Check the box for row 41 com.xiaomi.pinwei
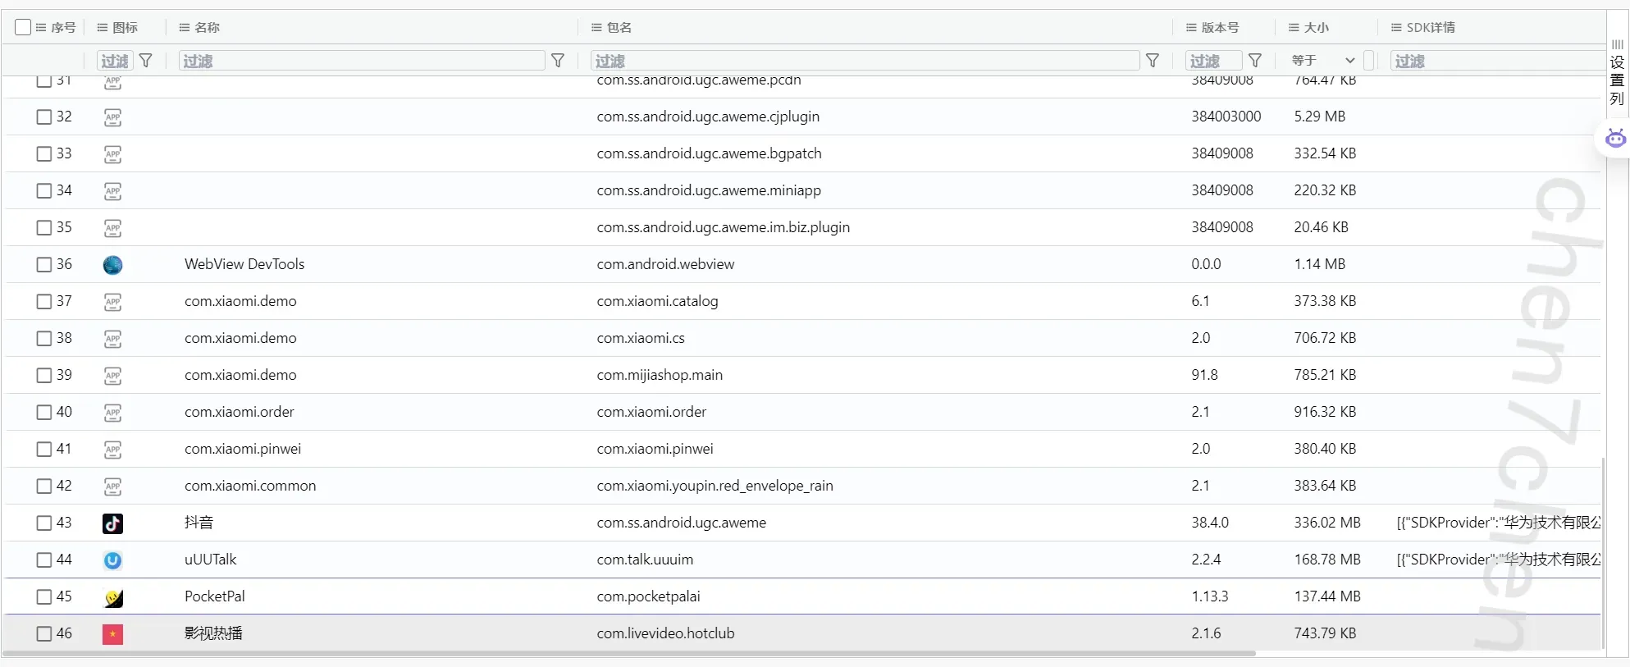1630x667 pixels. coord(44,450)
